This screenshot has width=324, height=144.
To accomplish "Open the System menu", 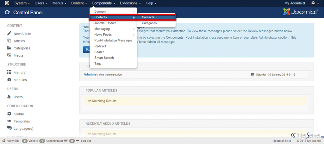I will pyautogui.click(x=22, y=3).
